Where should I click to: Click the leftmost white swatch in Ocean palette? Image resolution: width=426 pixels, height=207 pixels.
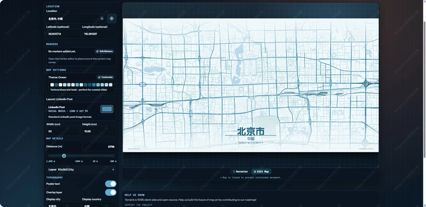click(52, 85)
